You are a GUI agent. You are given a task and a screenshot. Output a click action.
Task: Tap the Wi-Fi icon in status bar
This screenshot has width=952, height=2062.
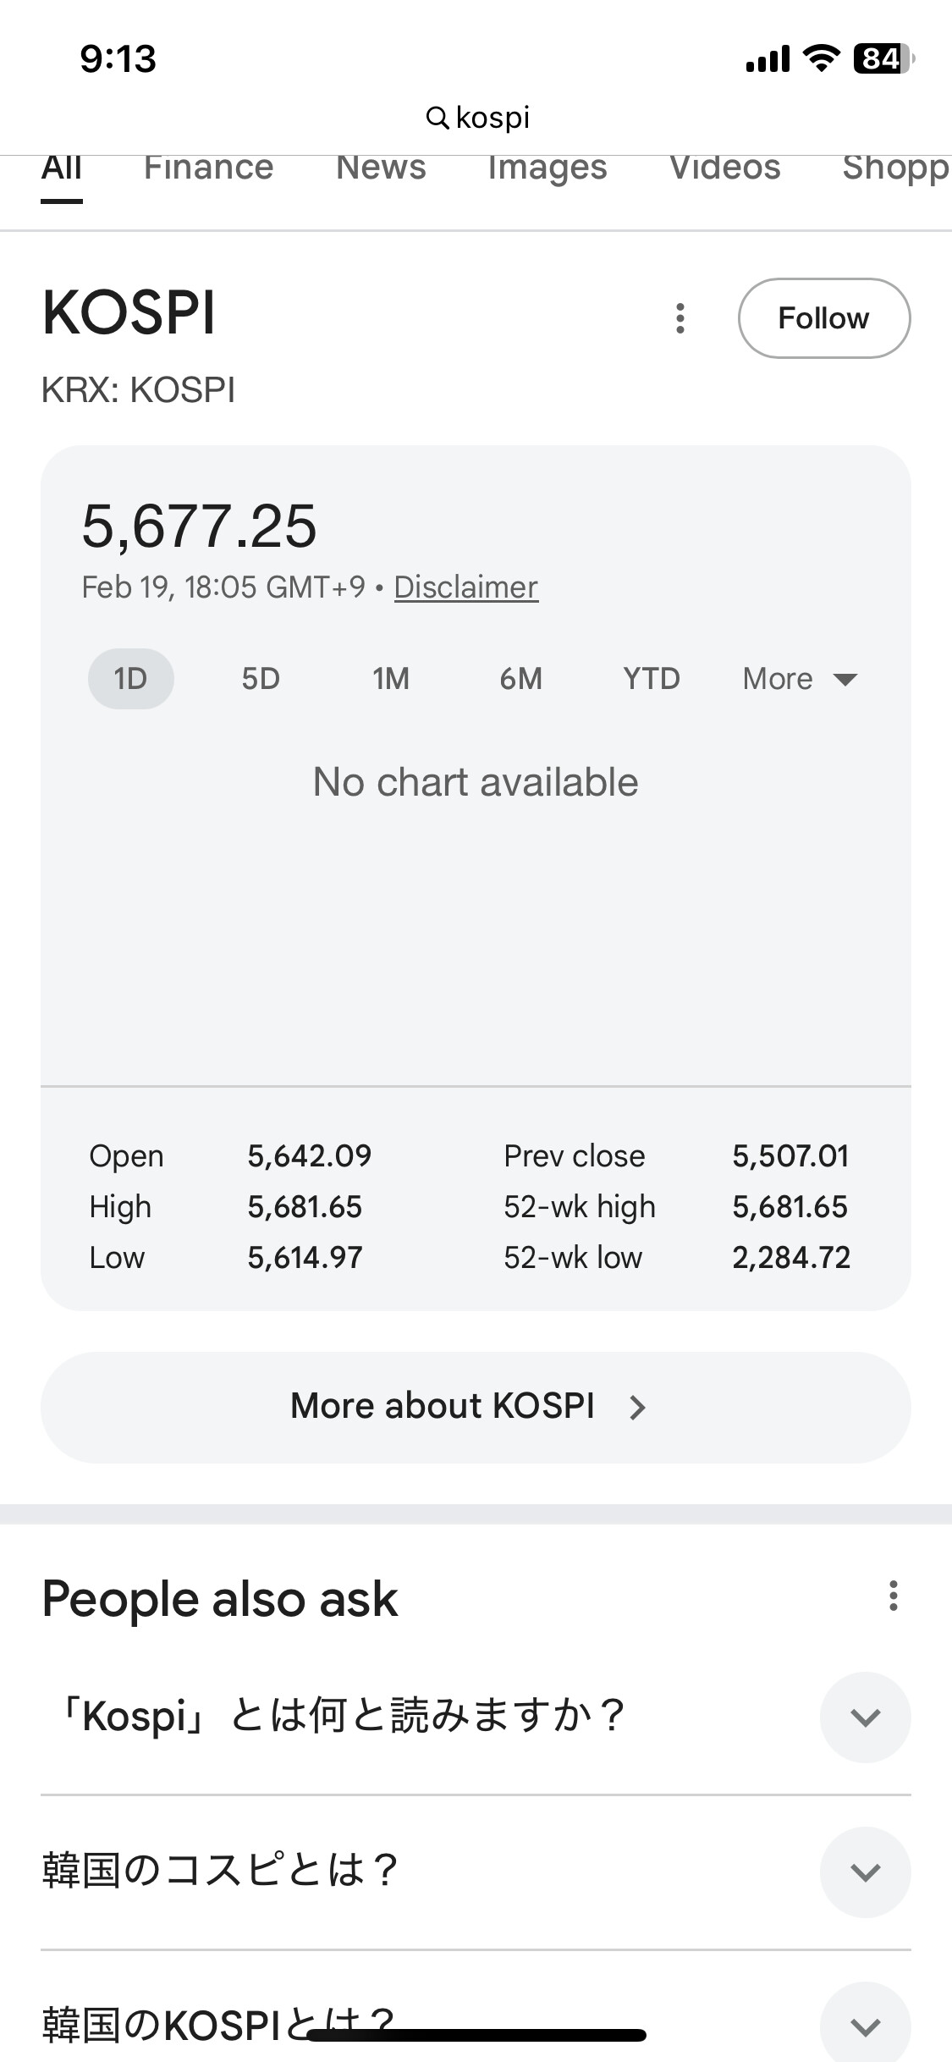tap(820, 58)
